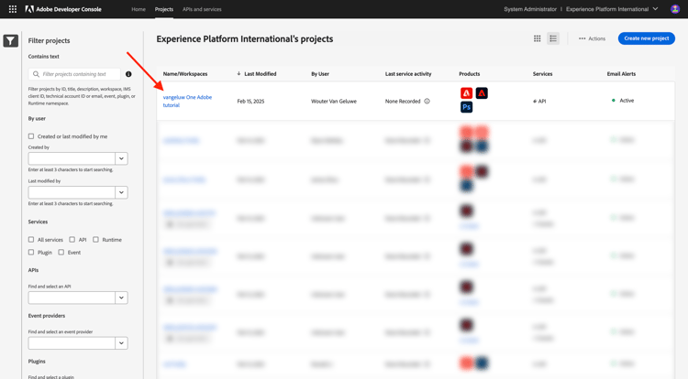The image size is (688, 379).
Task: Click the Find and select an API field
Action: click(x=72, y=298)
